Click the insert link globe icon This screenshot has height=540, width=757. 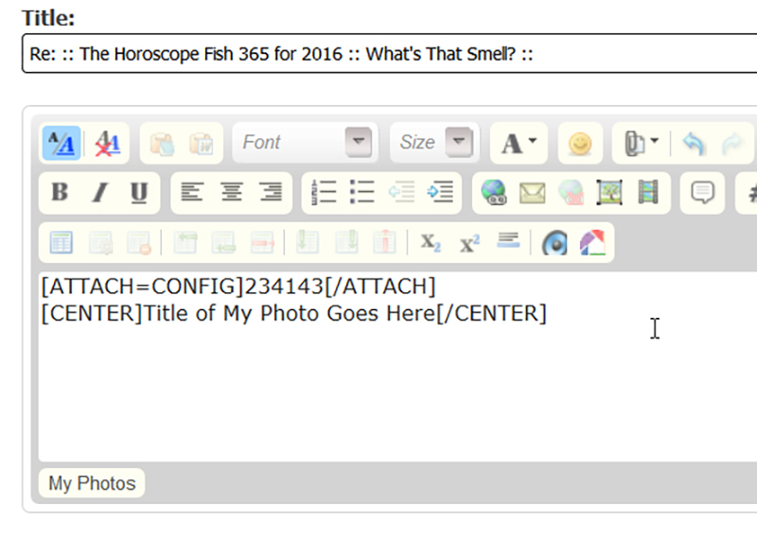tap(494, 193)
